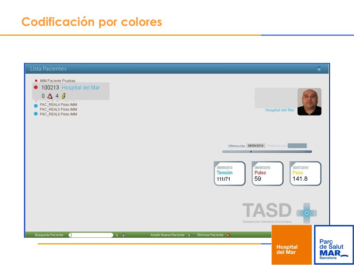Click Eliminar Paciente
The image size is (354, 265).
click(x=210, y=235)
